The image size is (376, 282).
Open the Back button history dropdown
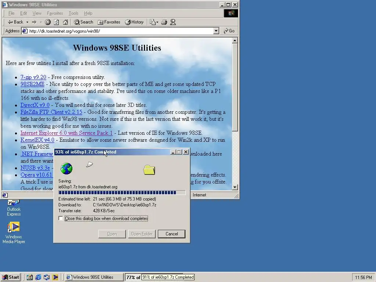click(27, 22)
